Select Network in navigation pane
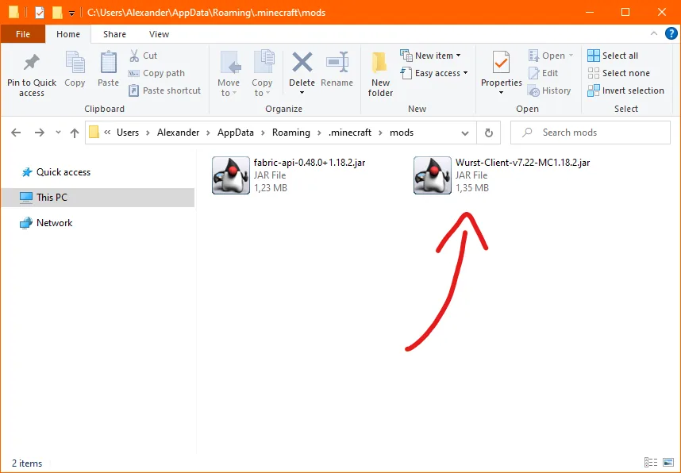The image size is (681, 473). pyautogui.click(x=46, y=223)
